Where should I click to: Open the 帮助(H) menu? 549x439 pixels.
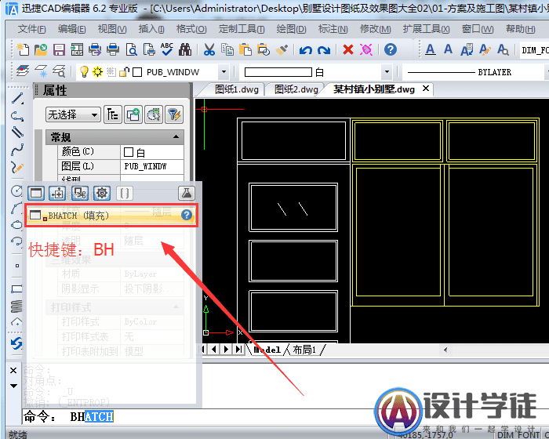(521, 29)
